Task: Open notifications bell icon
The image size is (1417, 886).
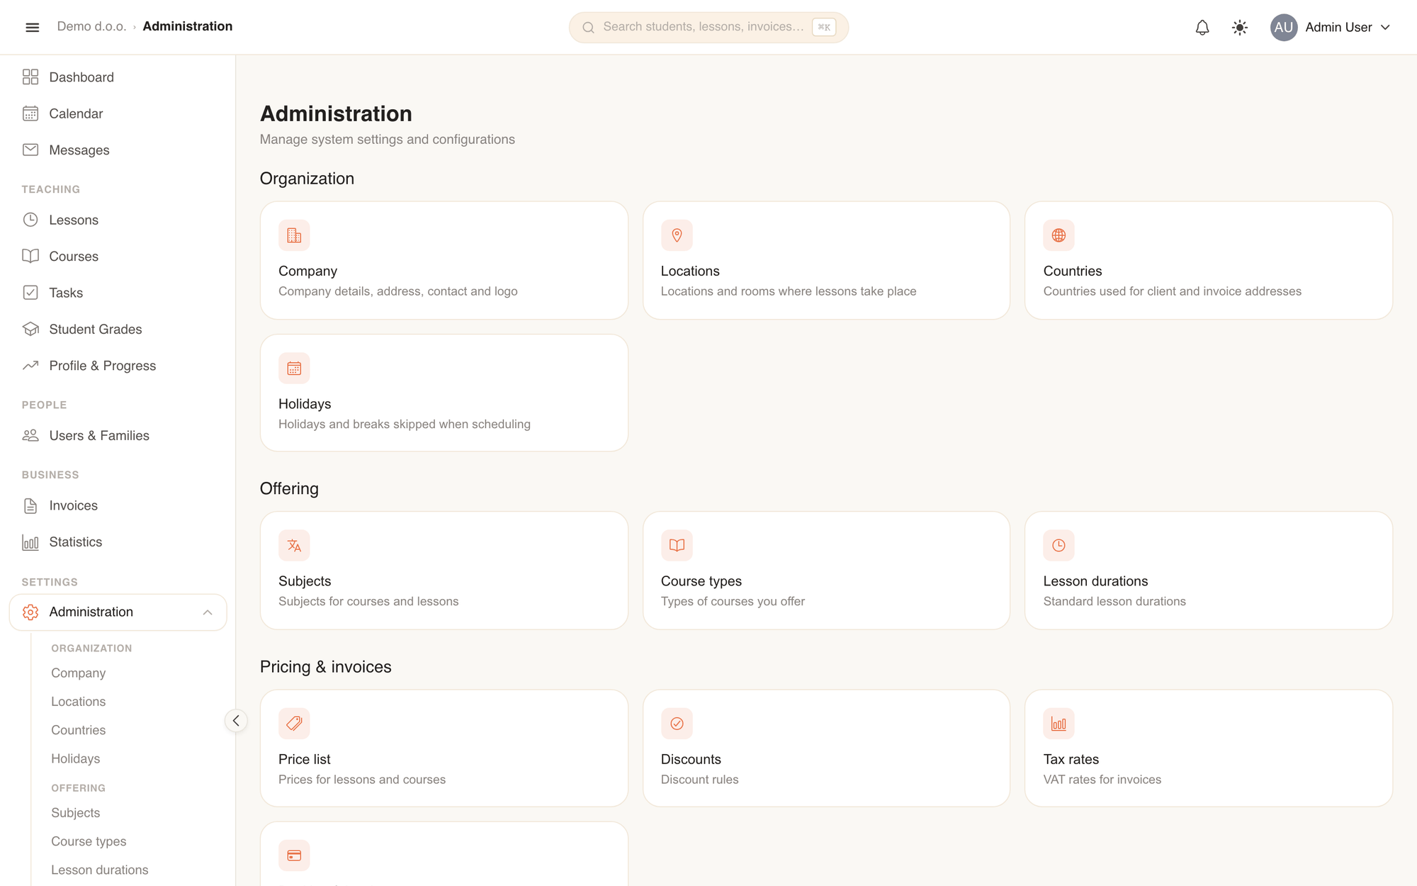Action: [x=1202, y=28]
